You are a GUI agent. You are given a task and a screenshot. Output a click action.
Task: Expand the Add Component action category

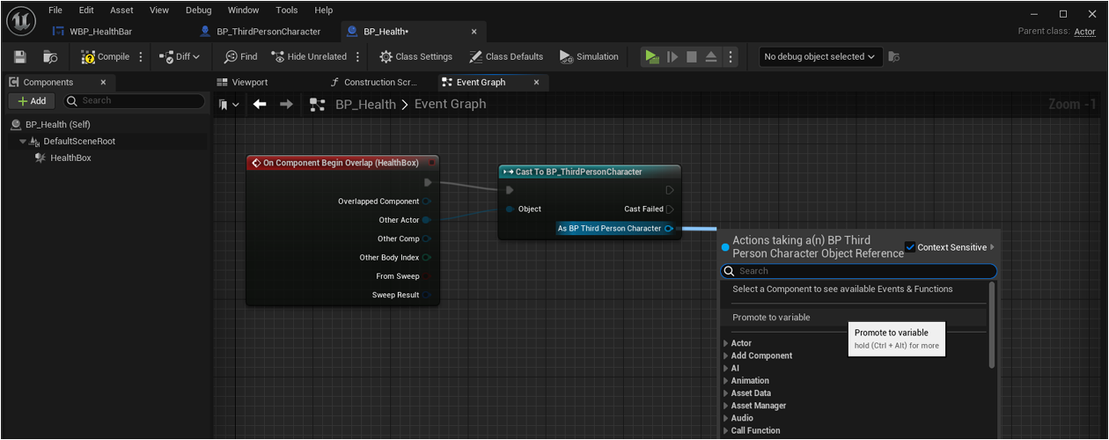[726, 356]
